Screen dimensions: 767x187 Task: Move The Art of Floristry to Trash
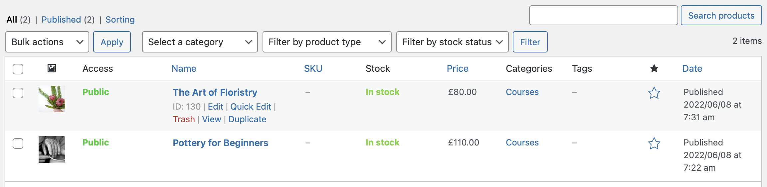(x=184, y=119)
